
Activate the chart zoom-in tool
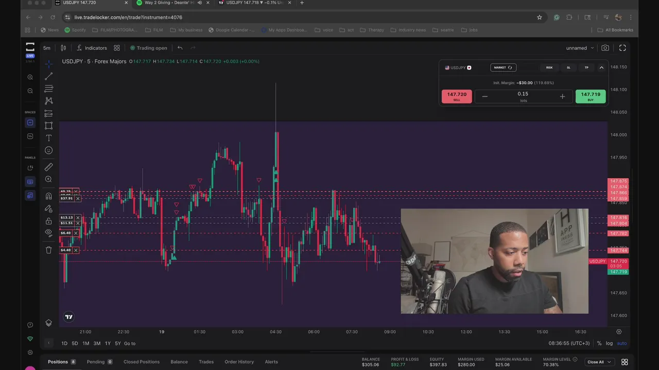click(48, 179)
